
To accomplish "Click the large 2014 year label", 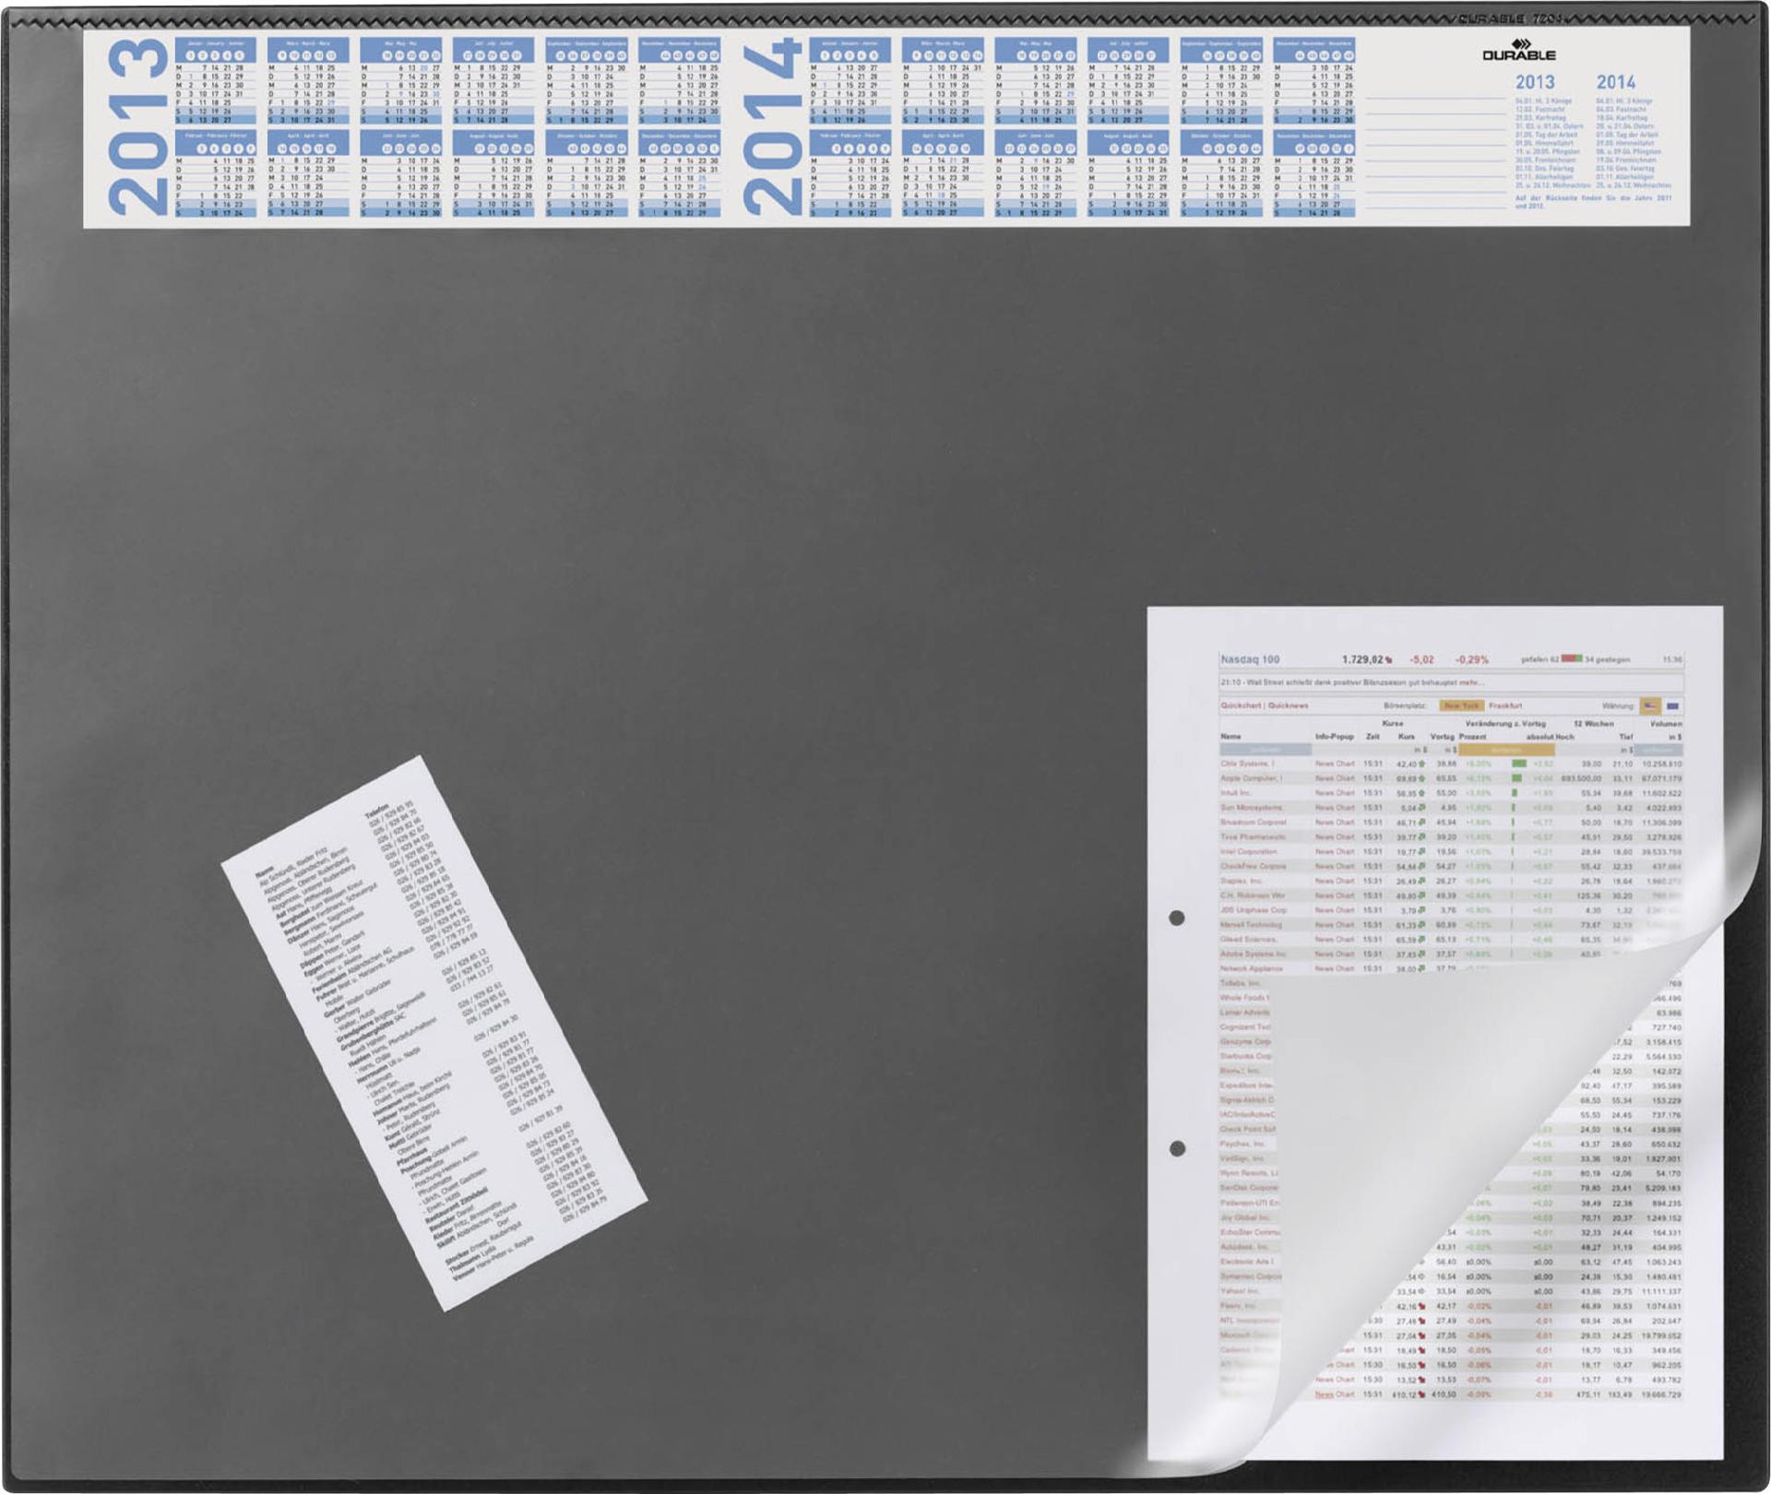I will click(x=771, y=126).
